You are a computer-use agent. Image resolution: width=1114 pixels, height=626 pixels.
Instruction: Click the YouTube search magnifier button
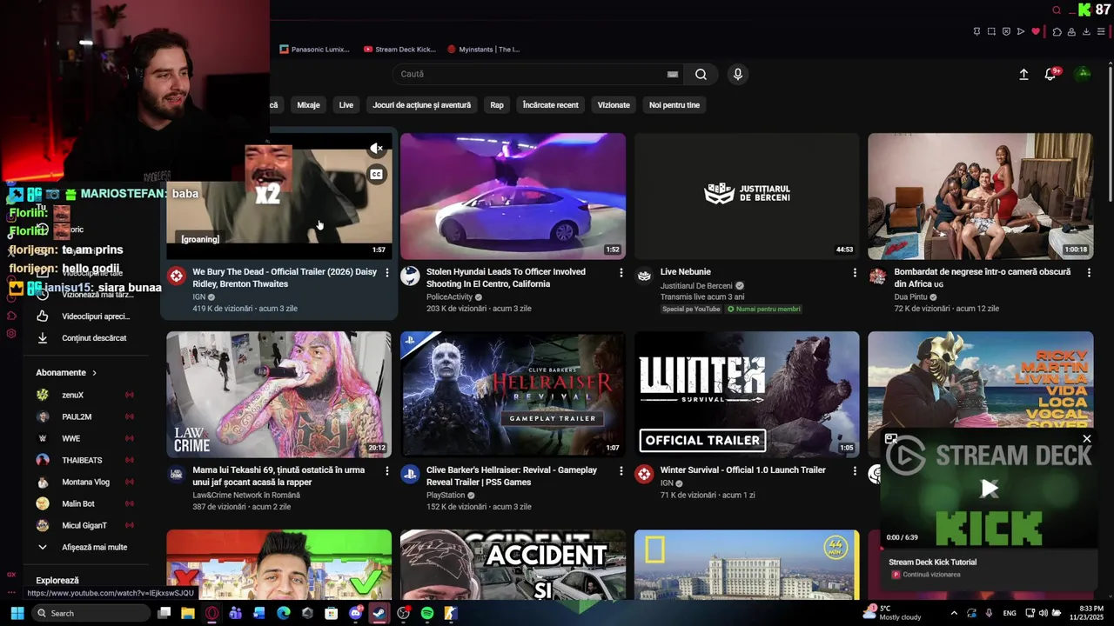click(701, 74)
